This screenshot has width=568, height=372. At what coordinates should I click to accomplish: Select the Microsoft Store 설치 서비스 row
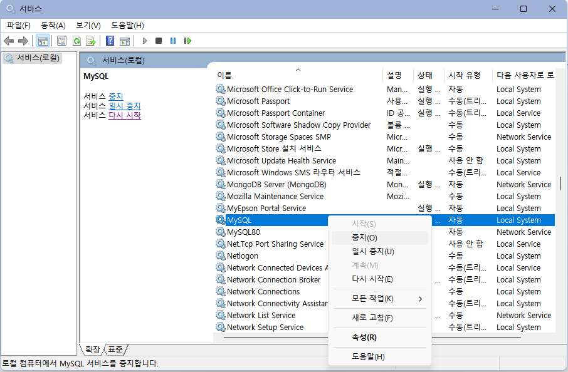pos(384,148)
